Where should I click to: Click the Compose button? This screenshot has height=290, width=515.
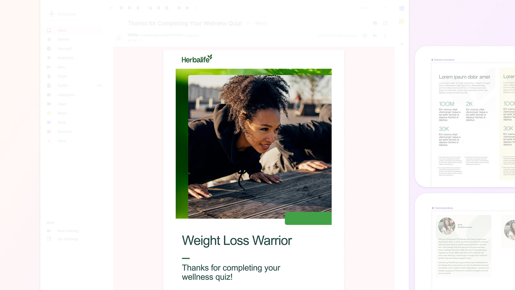(x=62, y=14)
